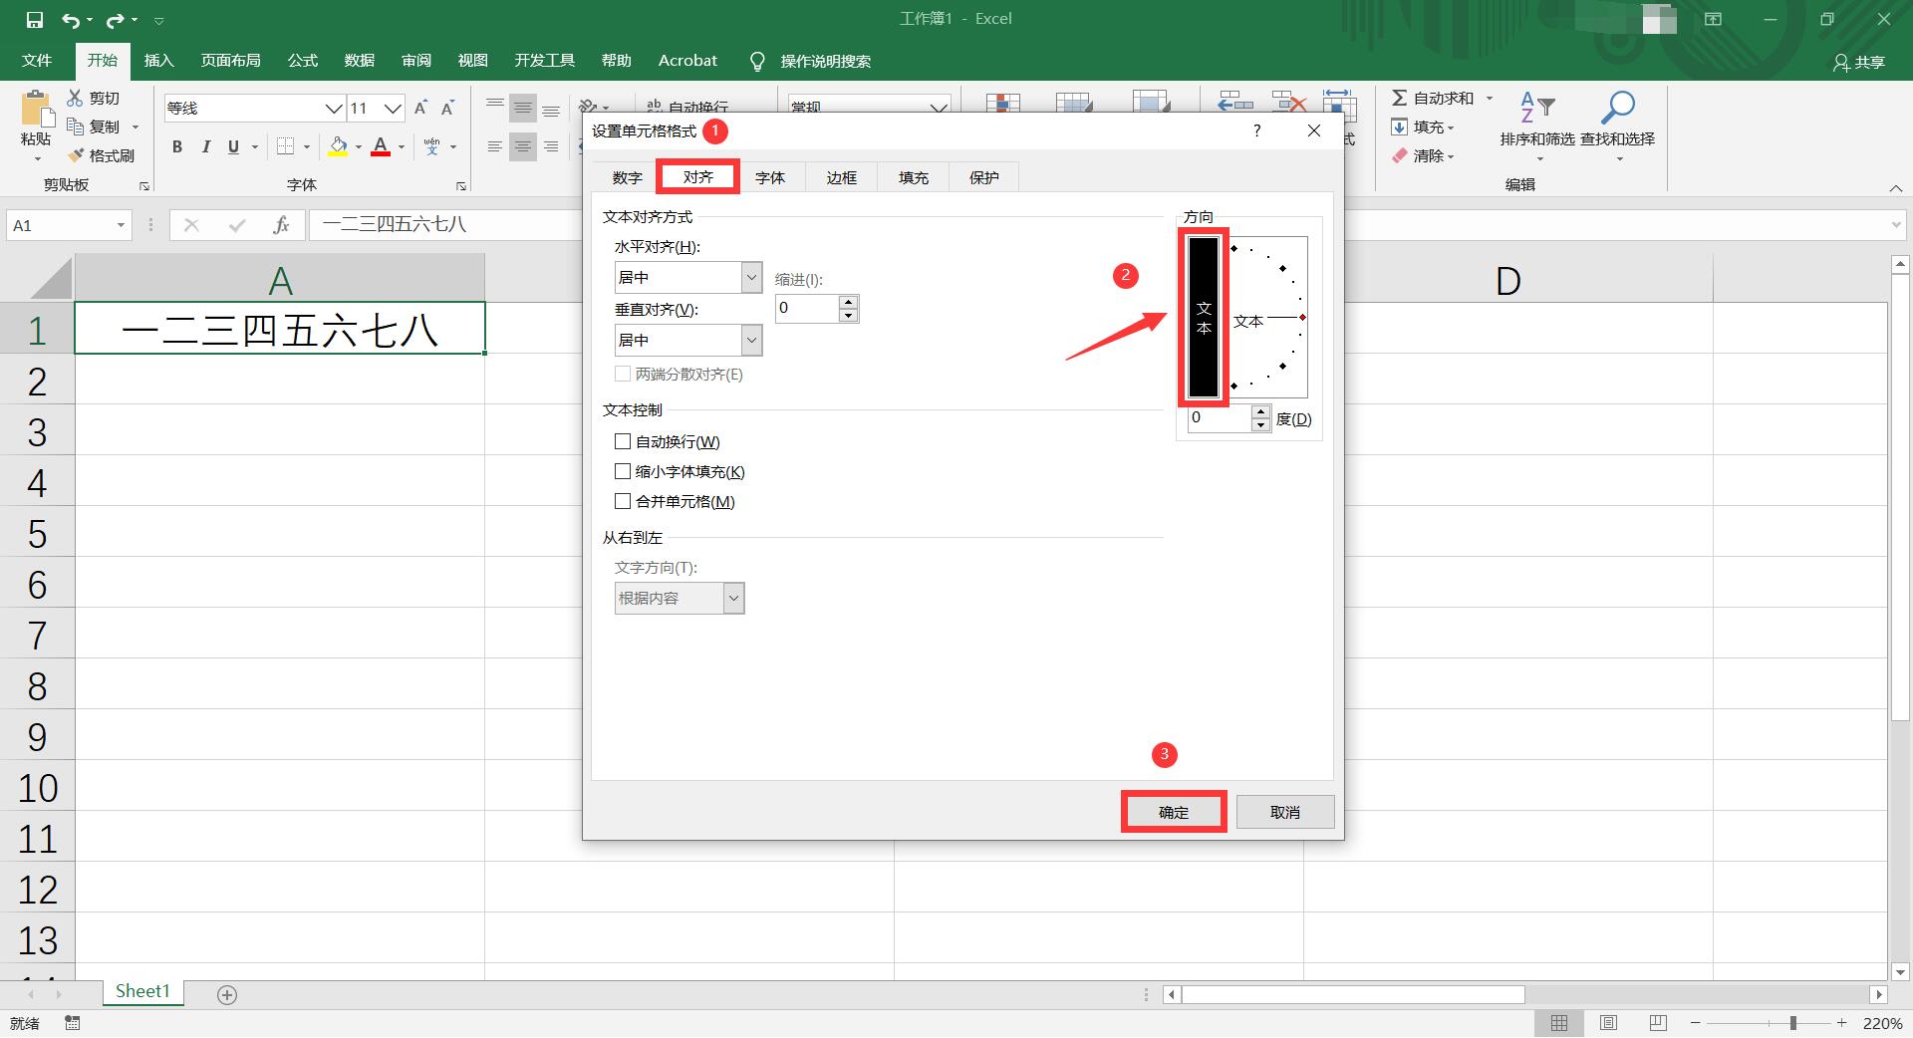Click the Borders icon
The width and height of the screenshot is (1913, 1038).
pos(286,147)
